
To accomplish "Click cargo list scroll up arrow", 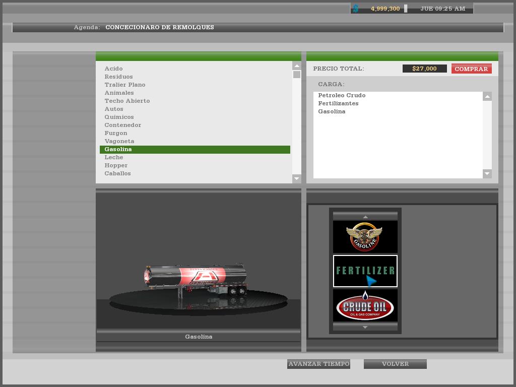I will click(x=487, y=96).
